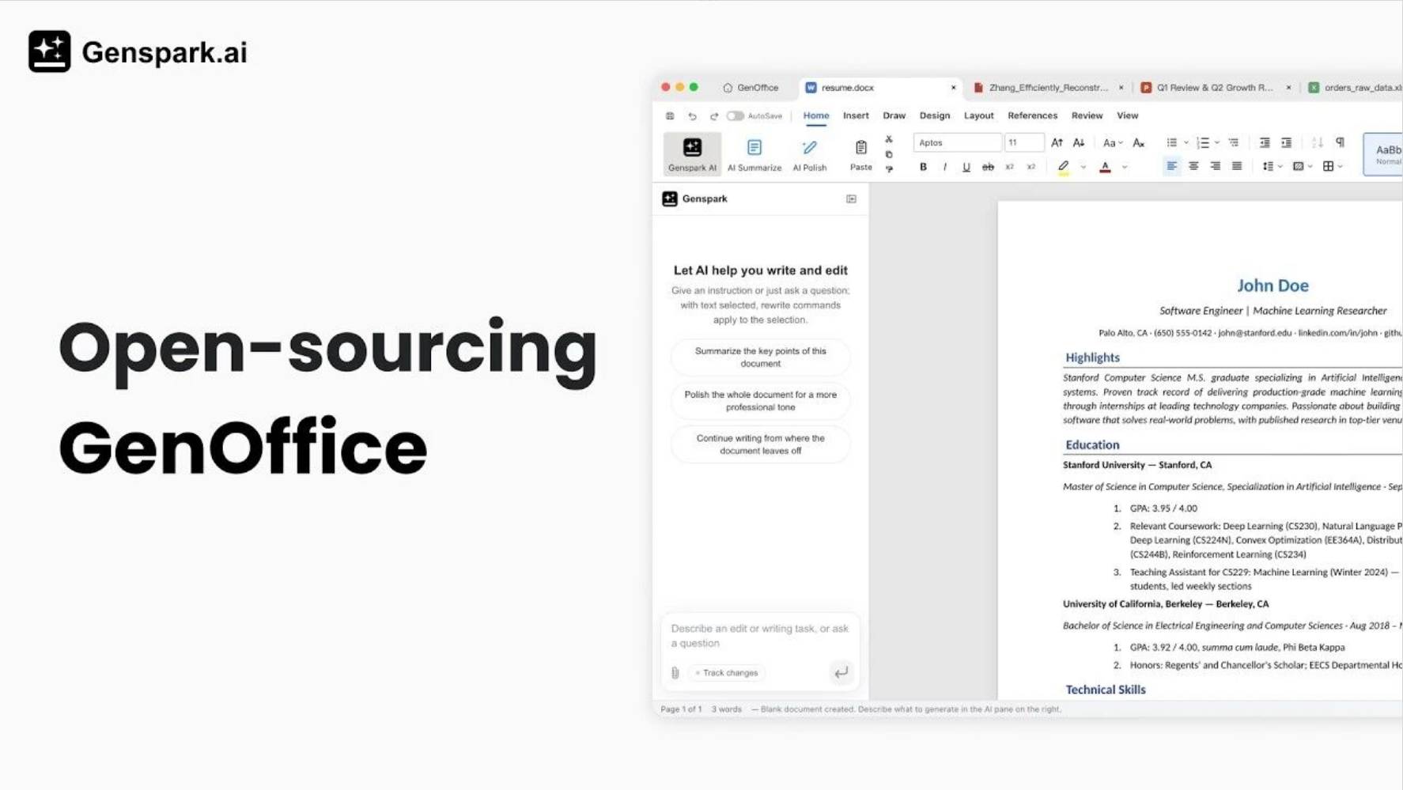Toggle left text alignment
This screenshot has width=1403, height=790.
tap(1171, 166)
